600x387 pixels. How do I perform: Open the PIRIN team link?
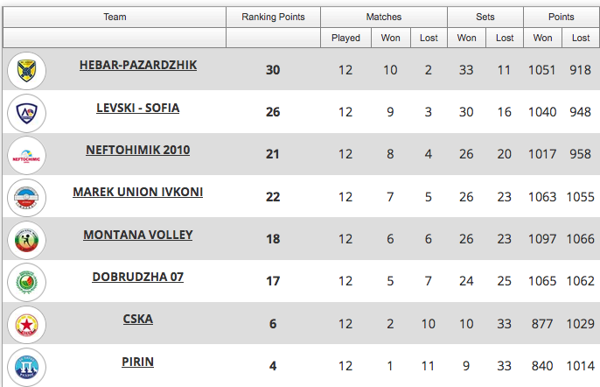[138, 361]
